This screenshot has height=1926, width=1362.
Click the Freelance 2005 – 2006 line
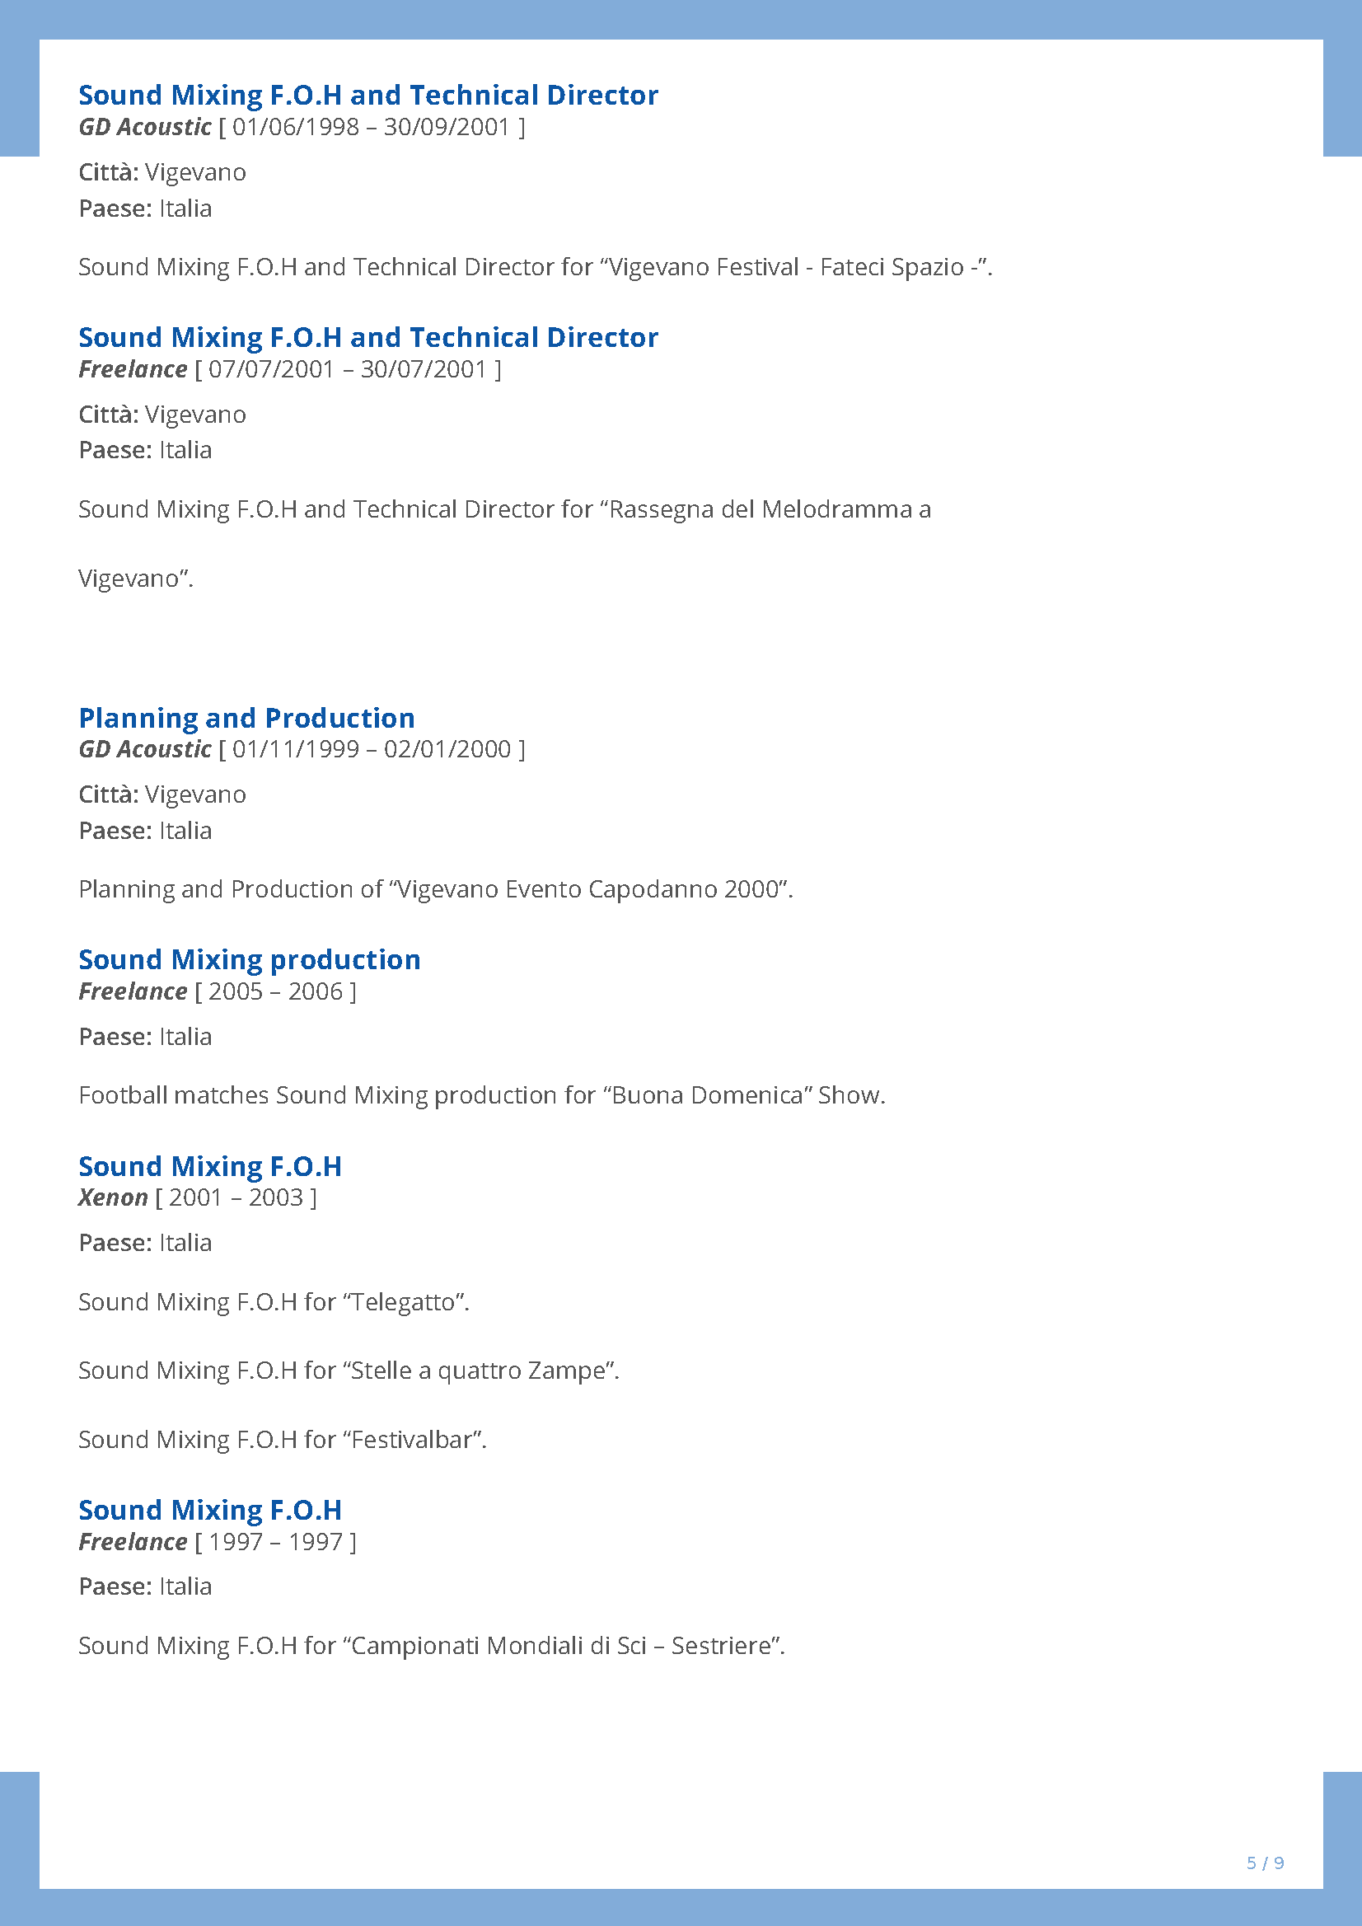click(218, 991)
